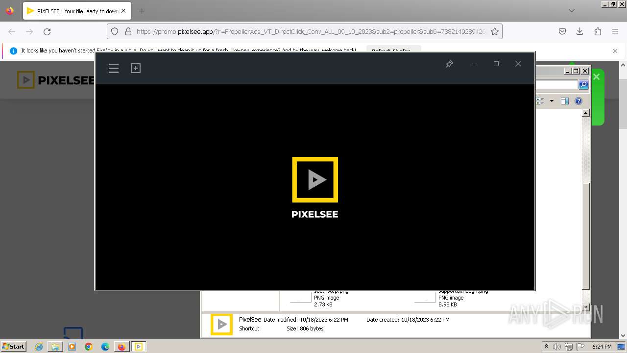Select the 2.73 KB PNG image file

[x=318, y=298]
